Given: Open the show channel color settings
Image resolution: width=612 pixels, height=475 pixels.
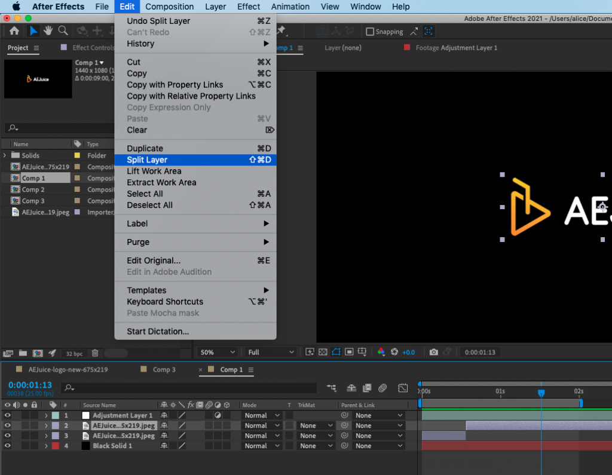Looking at the screenshot, I should click(381, 352).
